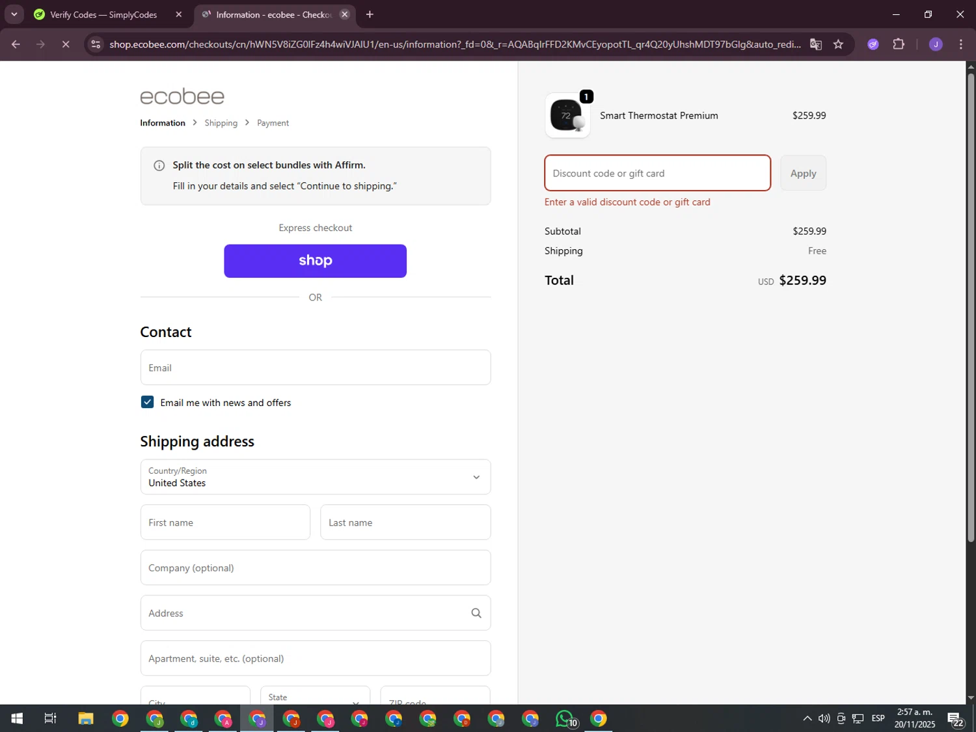Open a new browser tab
The image size is (976, 732).
tap(370, 14)
